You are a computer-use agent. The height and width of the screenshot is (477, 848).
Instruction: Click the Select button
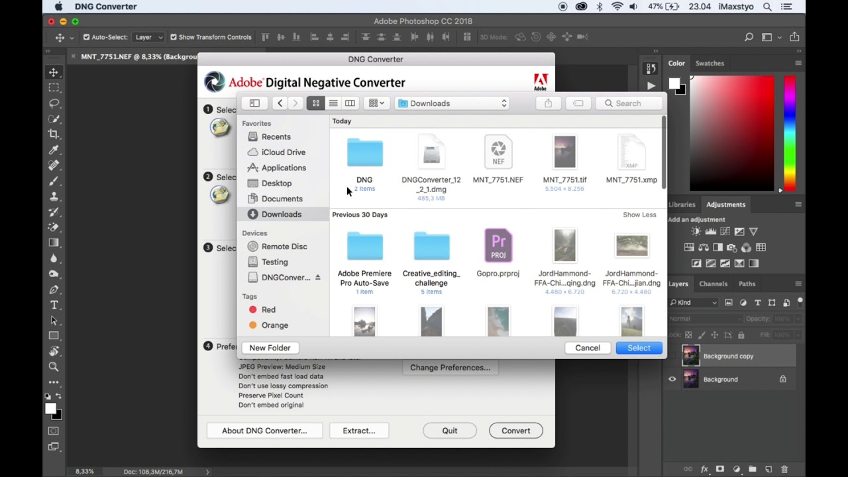[639, 348]
